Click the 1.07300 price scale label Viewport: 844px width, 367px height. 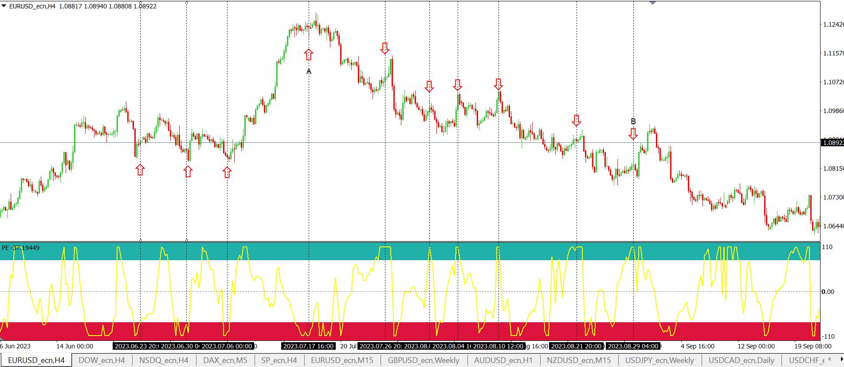[833, 197]
